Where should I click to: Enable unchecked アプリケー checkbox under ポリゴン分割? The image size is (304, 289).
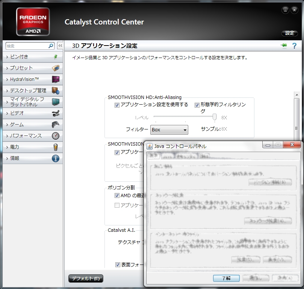(117, 205)
